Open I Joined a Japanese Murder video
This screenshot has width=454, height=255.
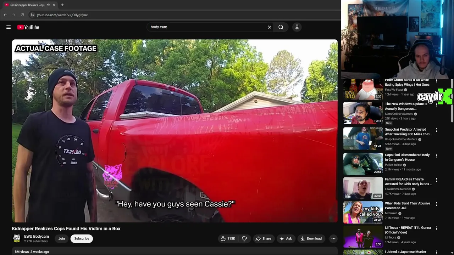point(406,252)
